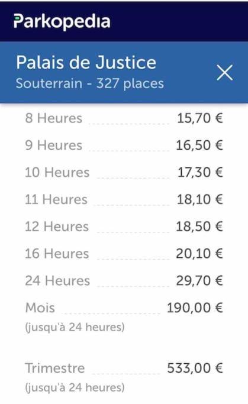Viewport: 248px width, 404px height.
Task: Click the 15,70 € price
Action: point(200,118)
